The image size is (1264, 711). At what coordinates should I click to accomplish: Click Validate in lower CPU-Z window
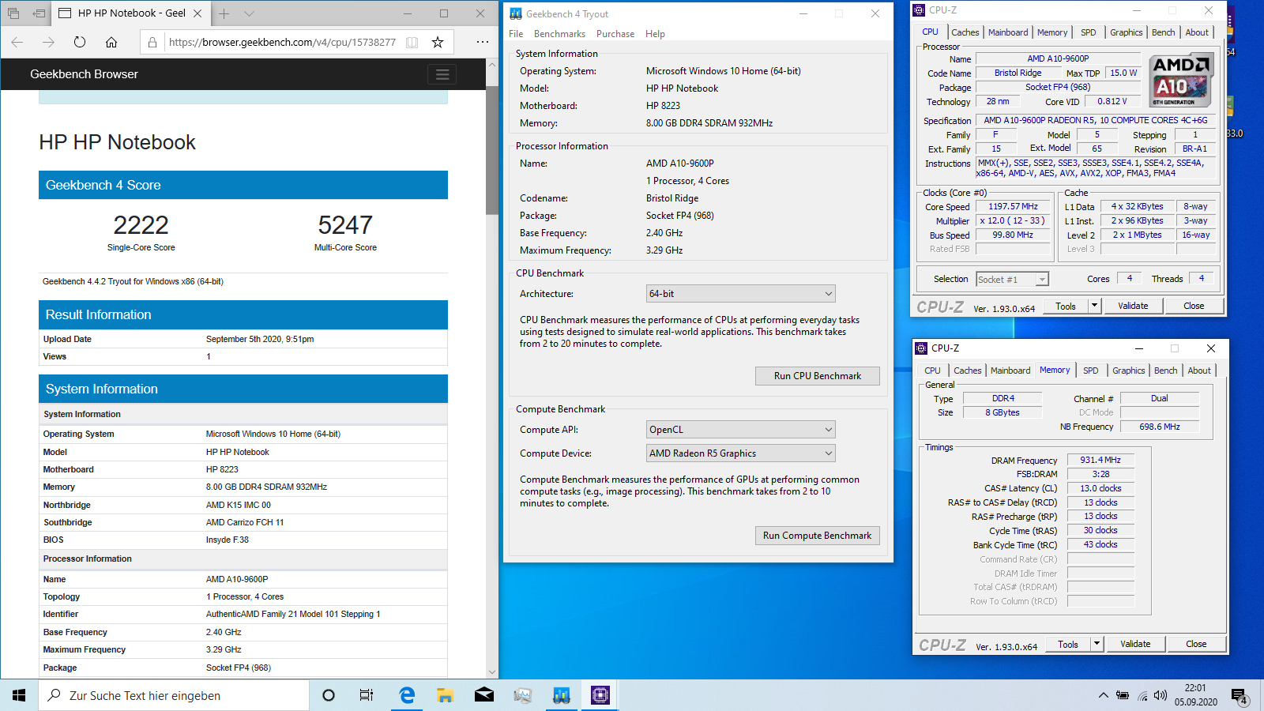point(1135,645)
